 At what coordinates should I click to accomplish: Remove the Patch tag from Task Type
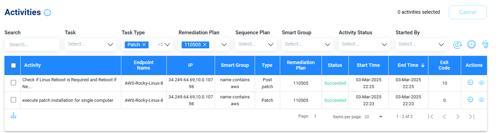(x=144, y=45)
